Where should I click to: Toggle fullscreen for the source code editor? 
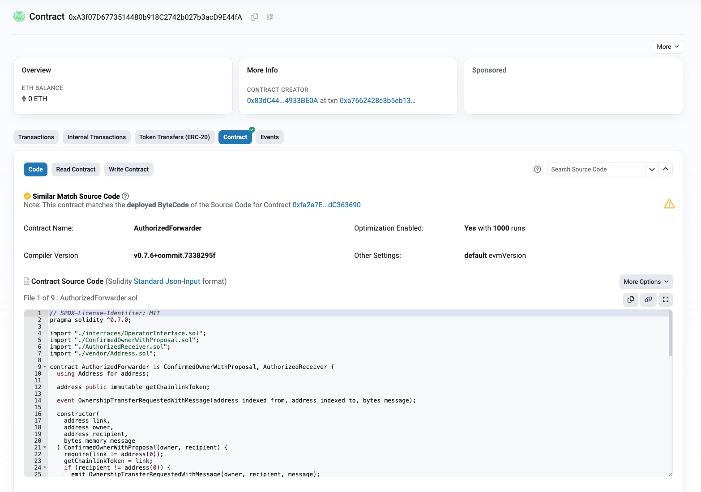(665, 299)
